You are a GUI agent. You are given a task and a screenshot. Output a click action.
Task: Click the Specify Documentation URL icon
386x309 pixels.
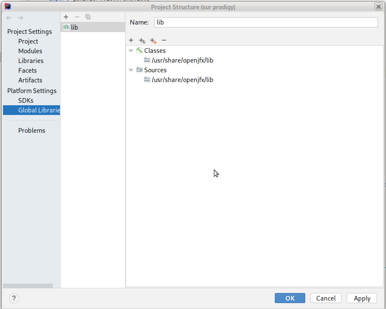tap(142, 41)
